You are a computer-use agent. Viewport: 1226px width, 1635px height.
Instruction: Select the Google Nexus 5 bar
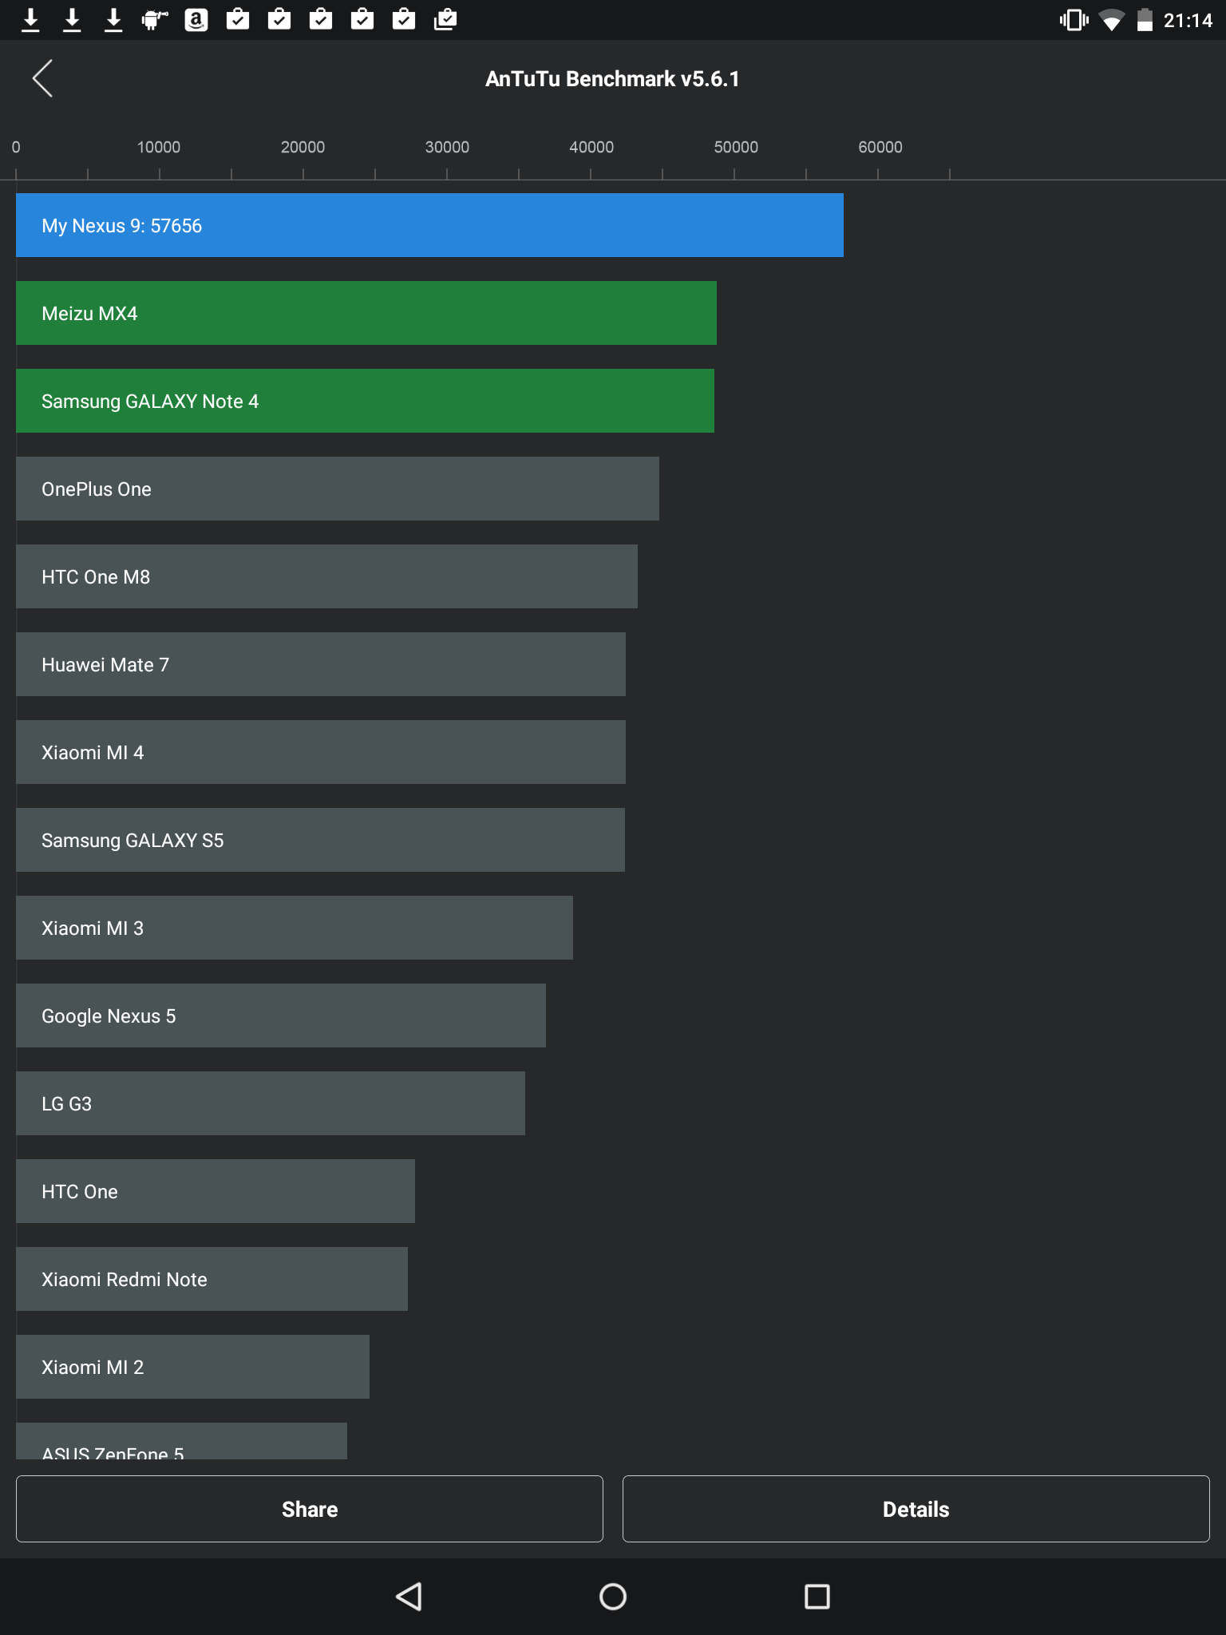coord(281,1015)
